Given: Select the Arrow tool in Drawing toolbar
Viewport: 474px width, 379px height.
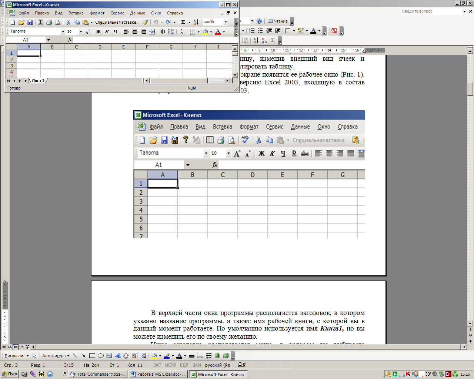Looking at the screenshot, I should pyautogui.click(x=83, y=356).
